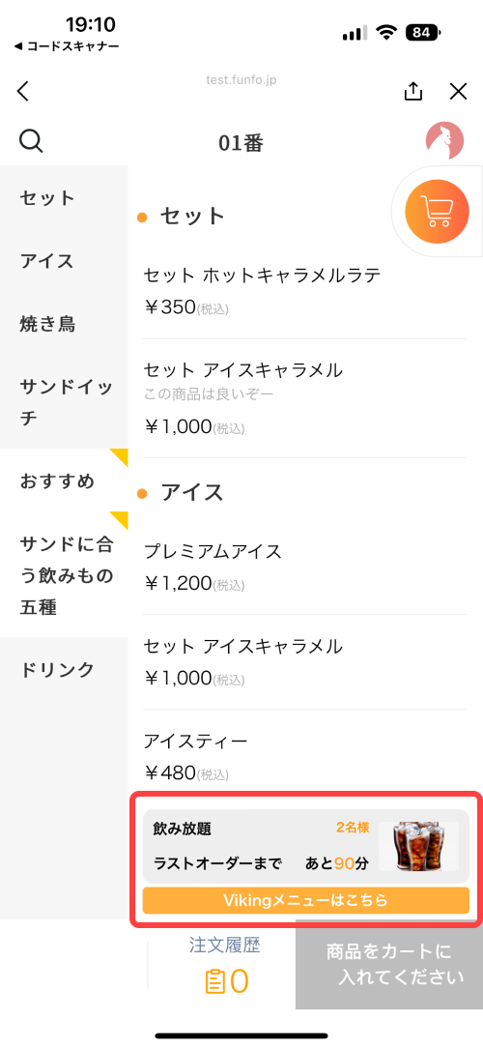This screenshot has height=1048, width=483.
Task: Open サンドに合う飲みもの五種 category
Action: pos(64,575)
